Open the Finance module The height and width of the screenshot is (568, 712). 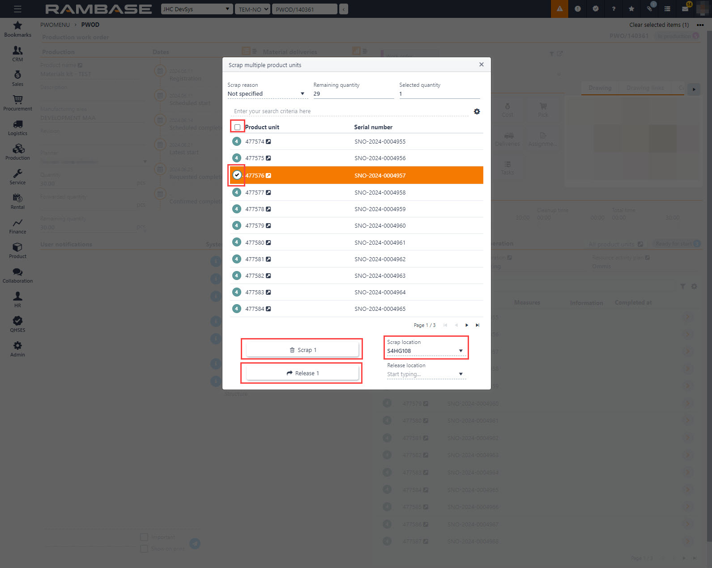point(17,226)
